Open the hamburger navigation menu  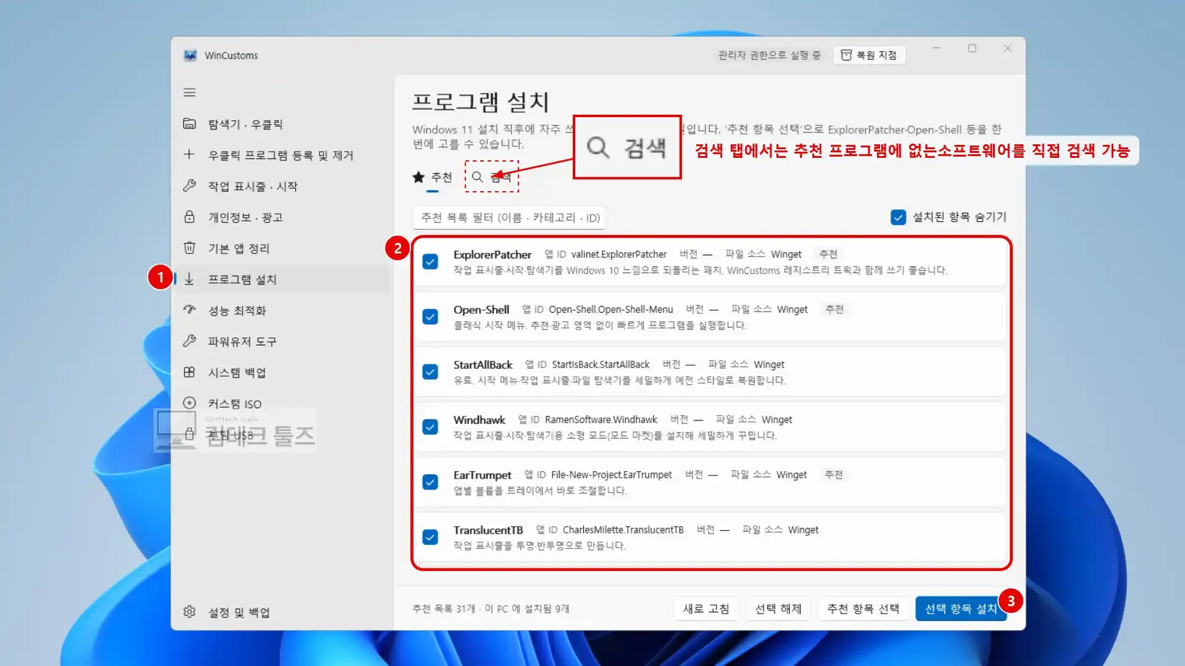pos(189,92)
